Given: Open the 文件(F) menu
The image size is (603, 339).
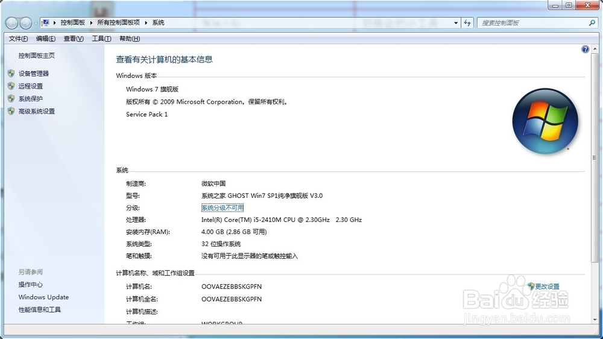Looking at the screenshot, I should (x=19, y=39).
